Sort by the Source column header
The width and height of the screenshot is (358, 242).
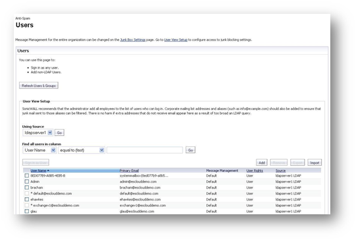click(x=280, y=171)
